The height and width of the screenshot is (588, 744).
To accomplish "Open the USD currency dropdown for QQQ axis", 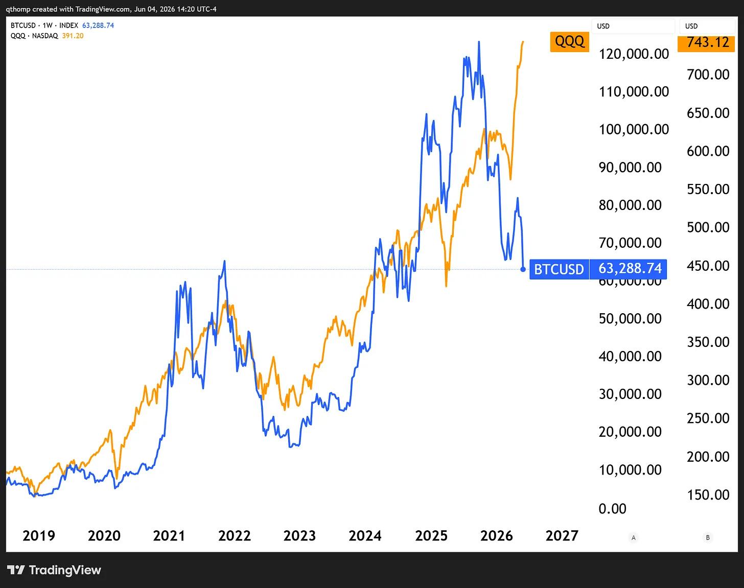I will (706, 26).
